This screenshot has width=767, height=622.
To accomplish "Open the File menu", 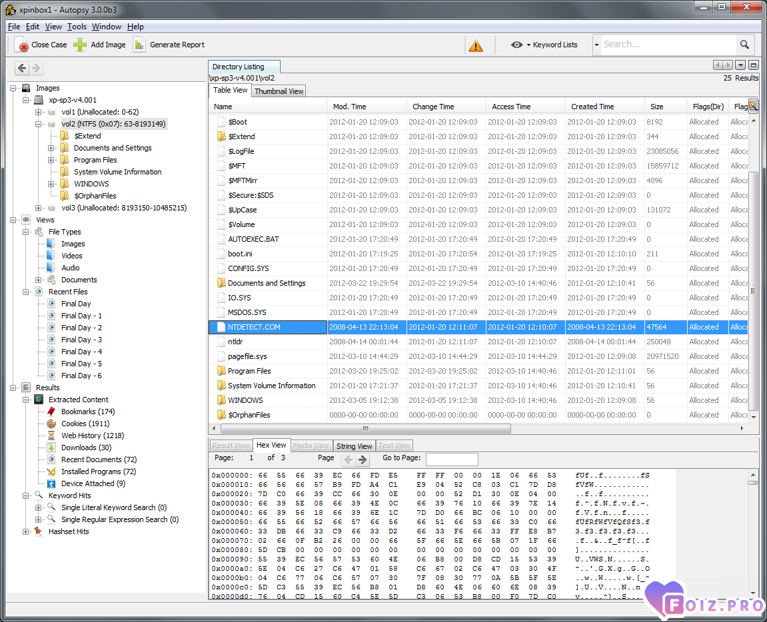I will click(14, 27).
